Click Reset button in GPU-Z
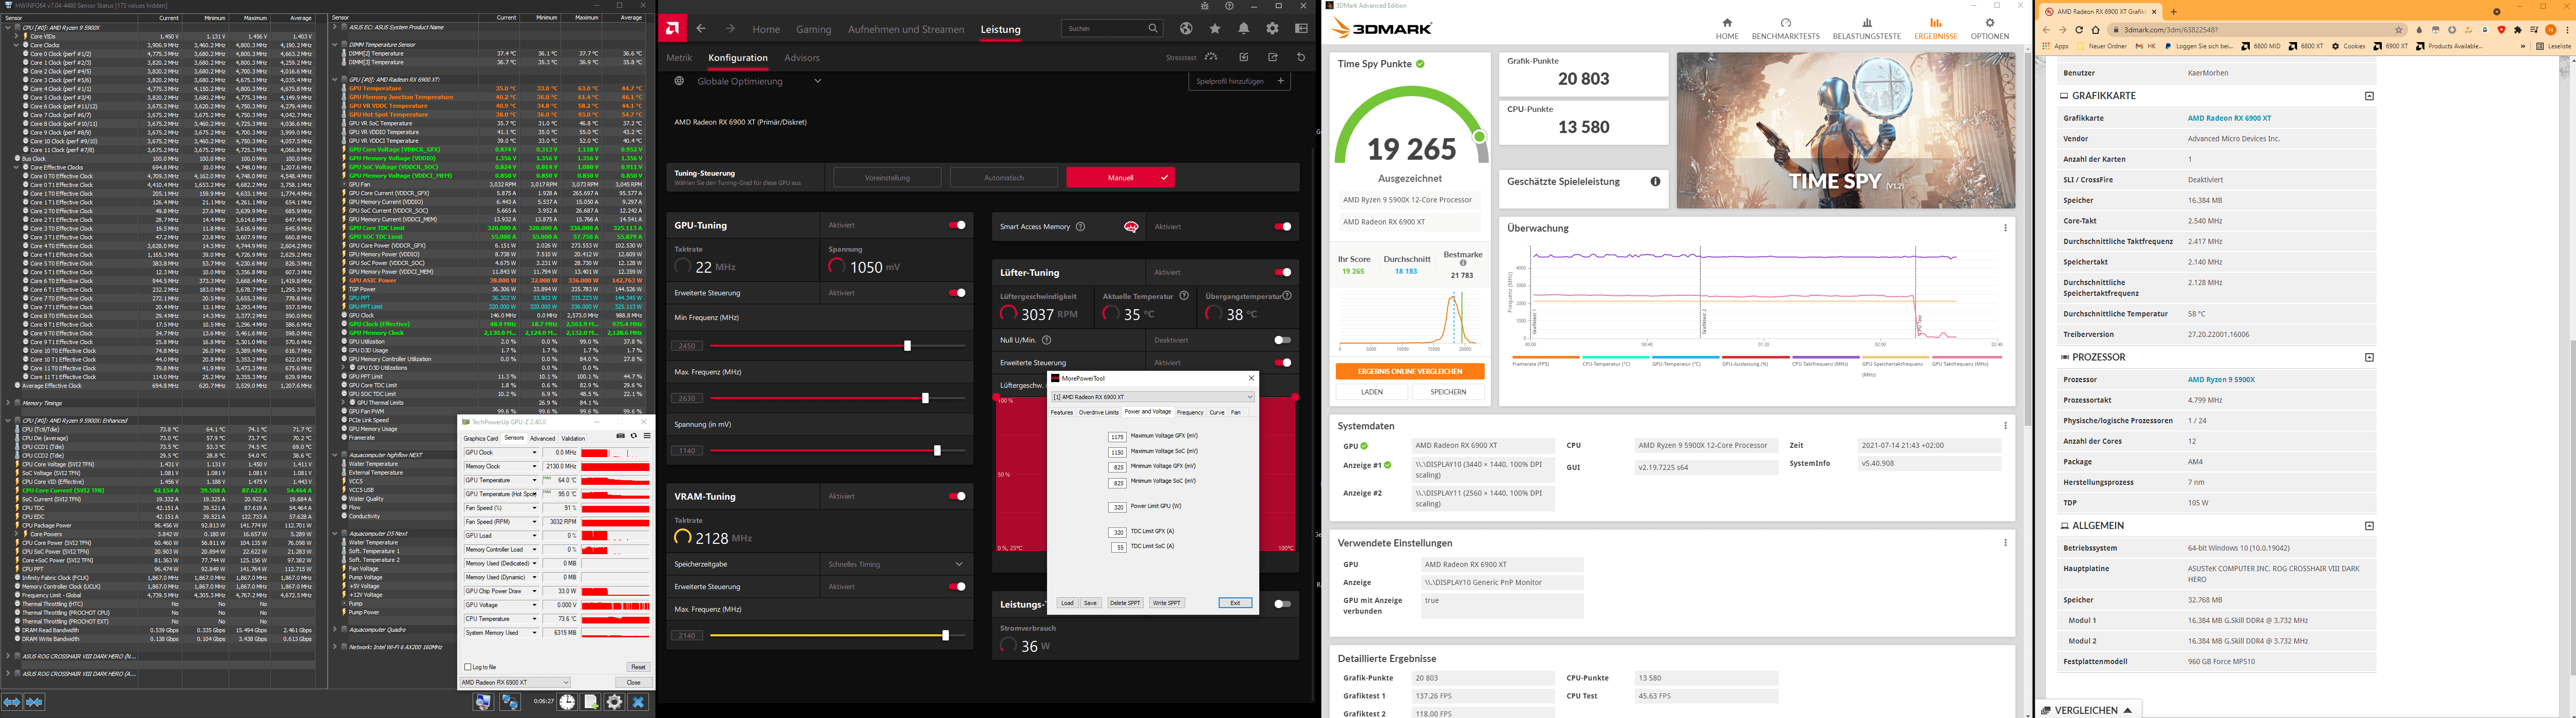Screen dimensions: 2576x718 pyautogui.click(x=638, y=667)
